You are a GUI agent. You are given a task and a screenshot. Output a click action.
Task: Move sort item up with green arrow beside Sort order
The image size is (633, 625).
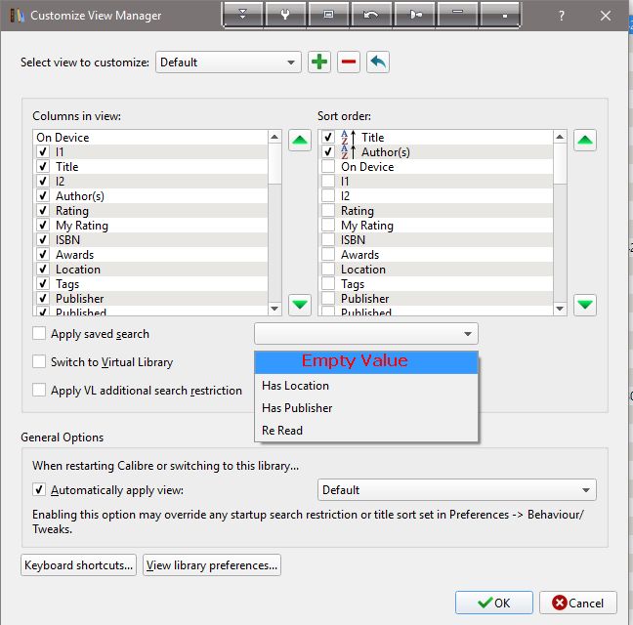[585, 140]
